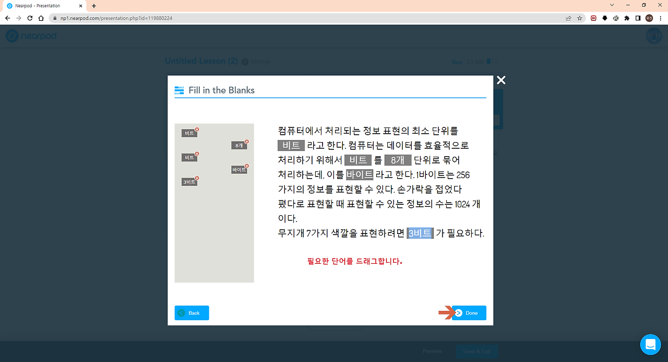The height and width of the screenshot is (362, 668).
Task: Click the browser back arrow
Action: click(7, 17)
